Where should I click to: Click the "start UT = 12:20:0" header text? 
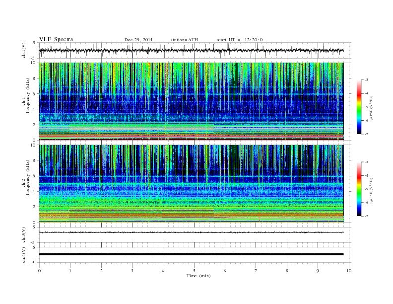click(240, 40)
